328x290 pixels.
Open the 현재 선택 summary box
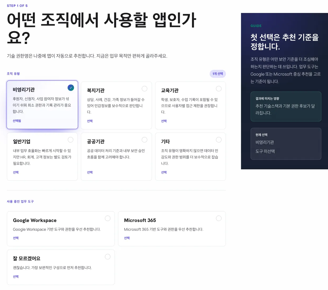pos(286,144)
